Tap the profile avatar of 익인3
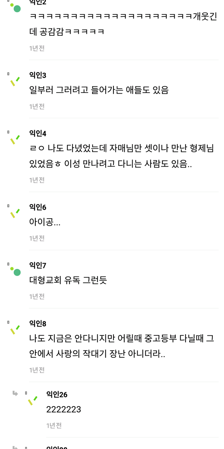The width and height of the screenshot is (224, 449). 15,82
